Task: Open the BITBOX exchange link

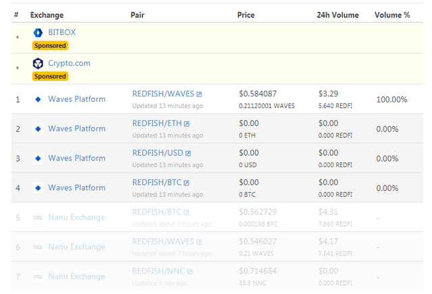Action: pos(61,32)
